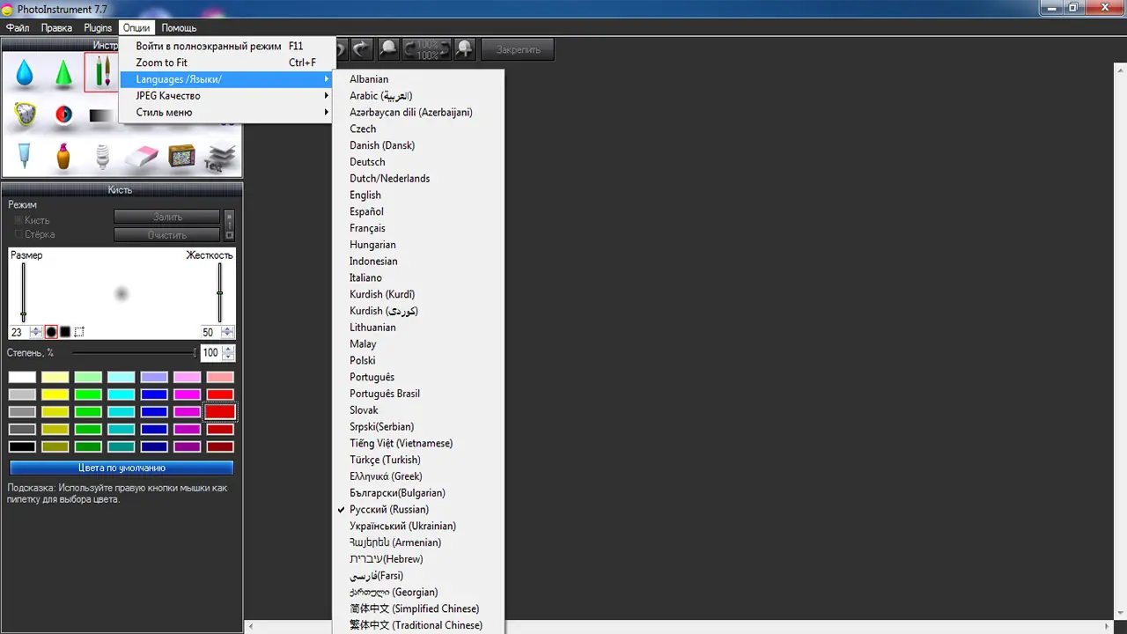This screenshot has height=634, width=1127.
Task: Select the melting clock liquify tool
Action: [25, 114]
